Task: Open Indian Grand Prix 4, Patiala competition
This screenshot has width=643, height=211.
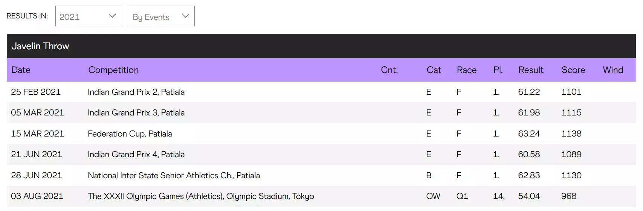Action: [136, 155]
